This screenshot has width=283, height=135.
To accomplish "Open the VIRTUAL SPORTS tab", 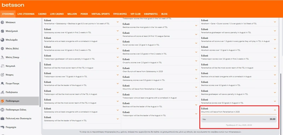I will click(x=100, y=14).
